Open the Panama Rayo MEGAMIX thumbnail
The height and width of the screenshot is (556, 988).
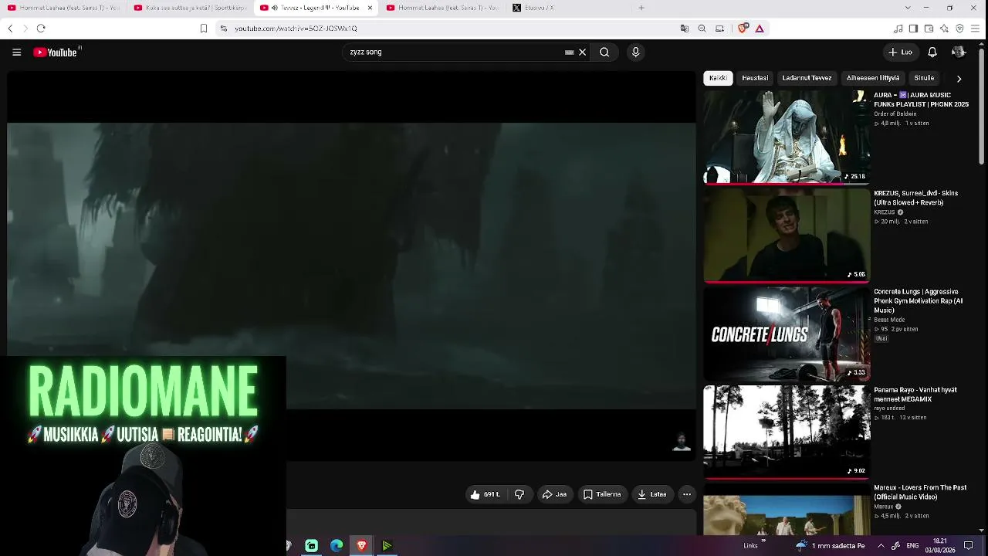point(787,432)
